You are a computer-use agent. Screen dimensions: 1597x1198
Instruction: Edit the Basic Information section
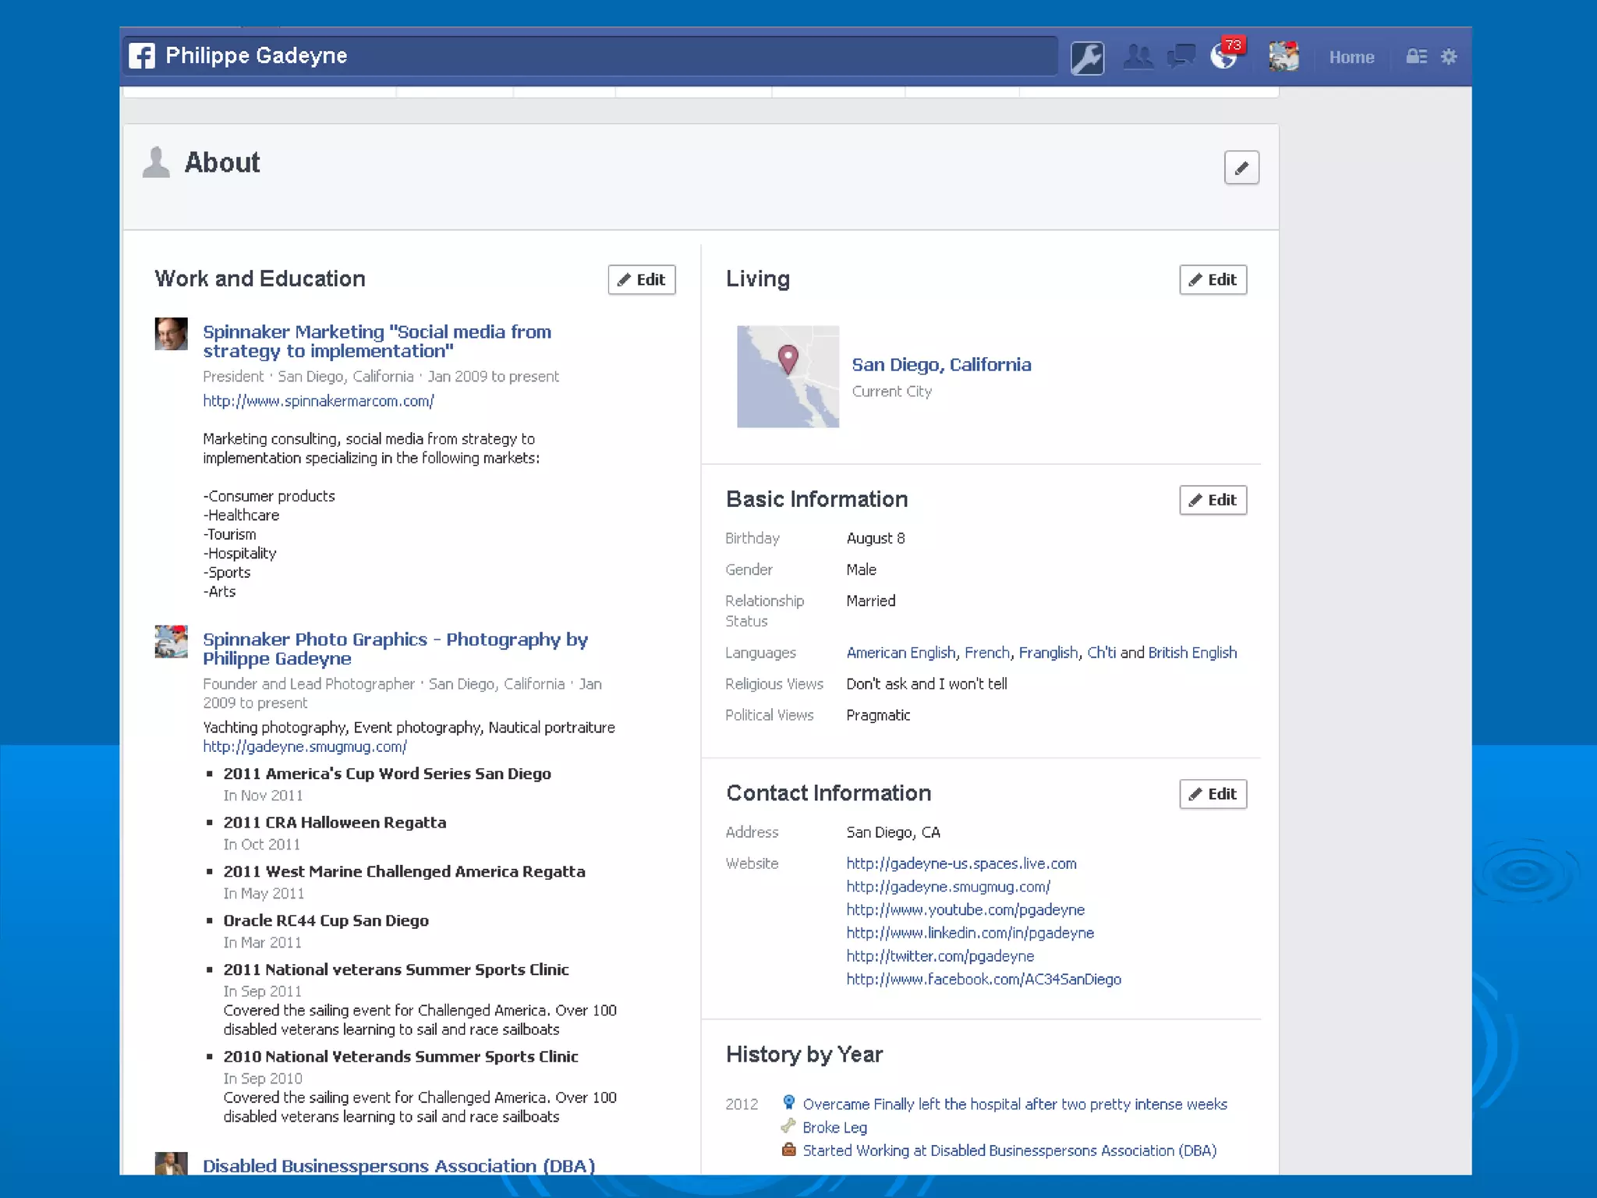1213,500
